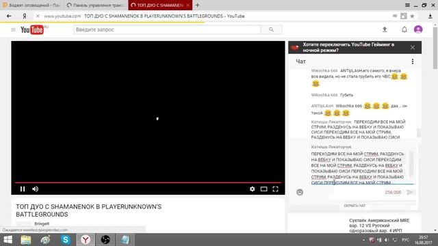This screenshot has height=246, width=438.
Task: Open the notifications bell
Action: tap(404, 29)
